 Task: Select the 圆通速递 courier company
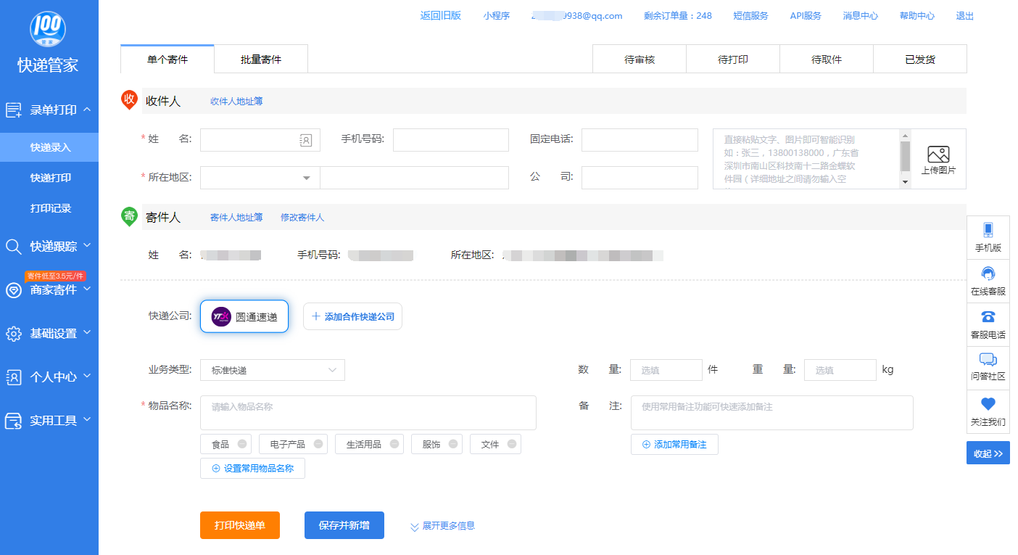[244, 316]
